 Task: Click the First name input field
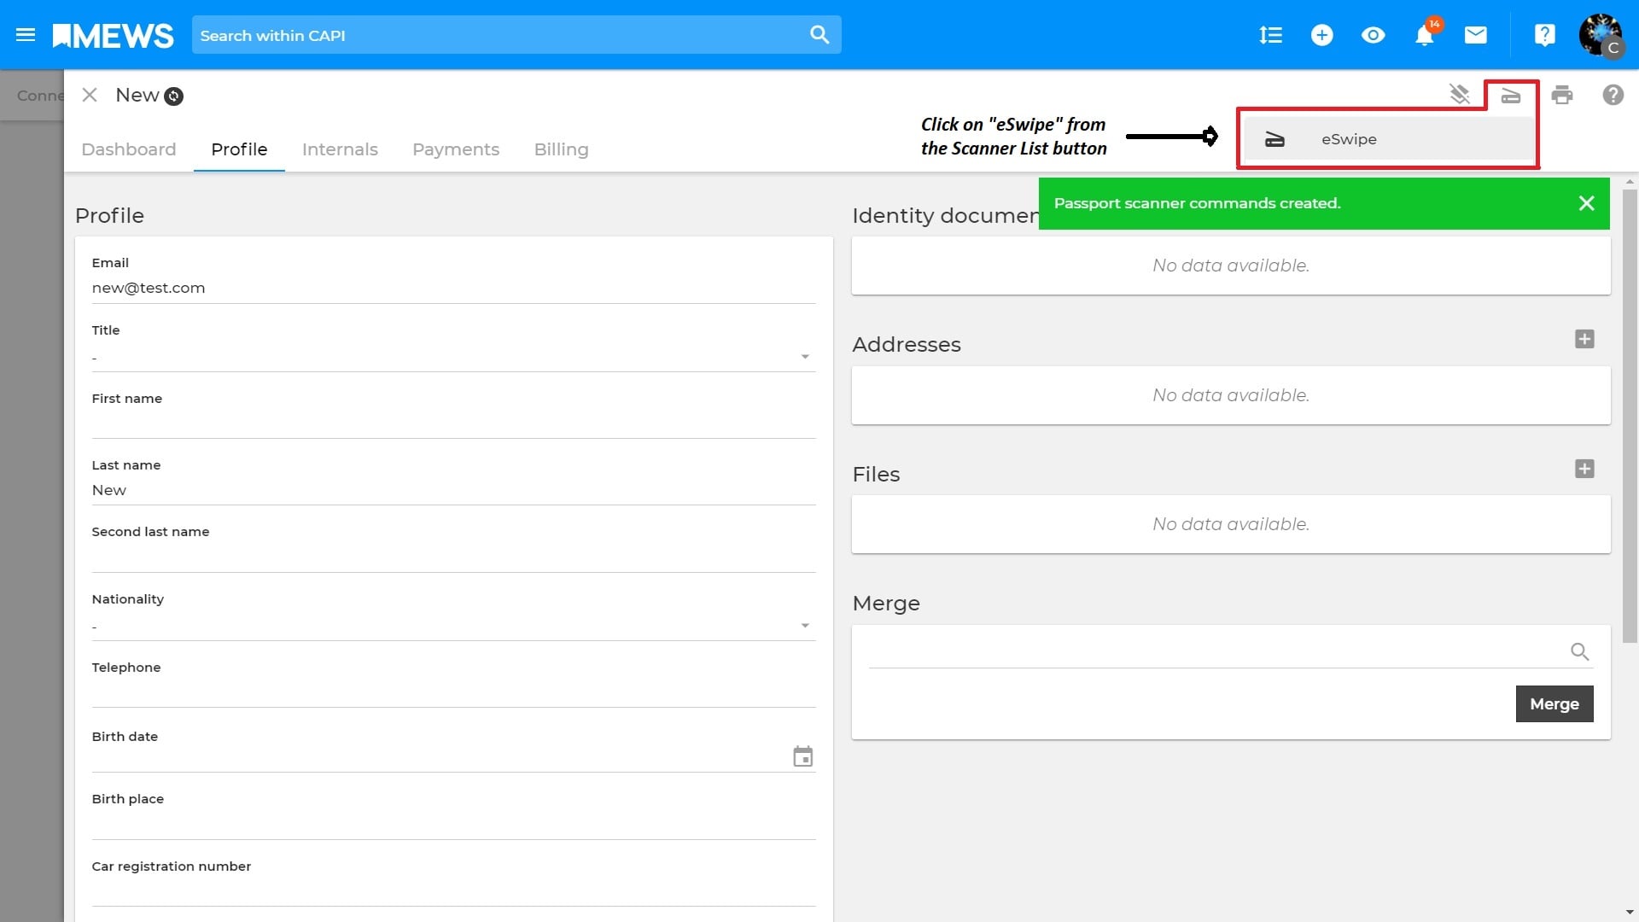pyautogui.click(x=453, y=423)
